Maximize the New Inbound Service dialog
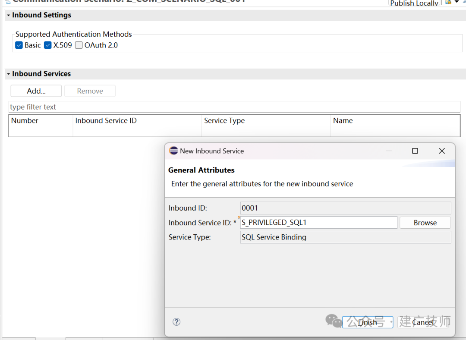 coord(415,151)
